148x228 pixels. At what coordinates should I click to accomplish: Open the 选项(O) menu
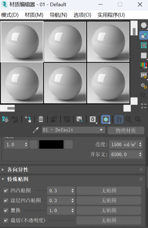[x=82, y=15]
